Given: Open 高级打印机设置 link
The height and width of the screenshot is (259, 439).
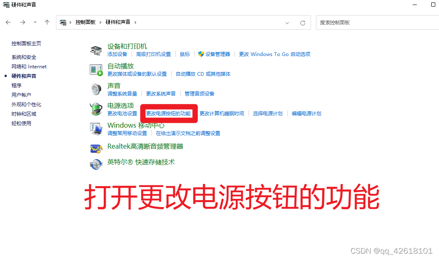Looking at the screenshot, I should pyautogui.click(x=153, y=54).
